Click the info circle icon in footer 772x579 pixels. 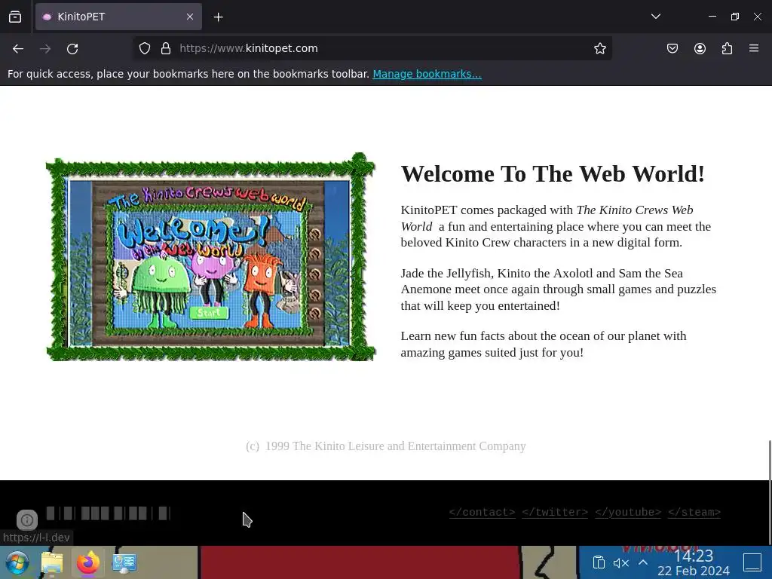click(x=27, y=520)
